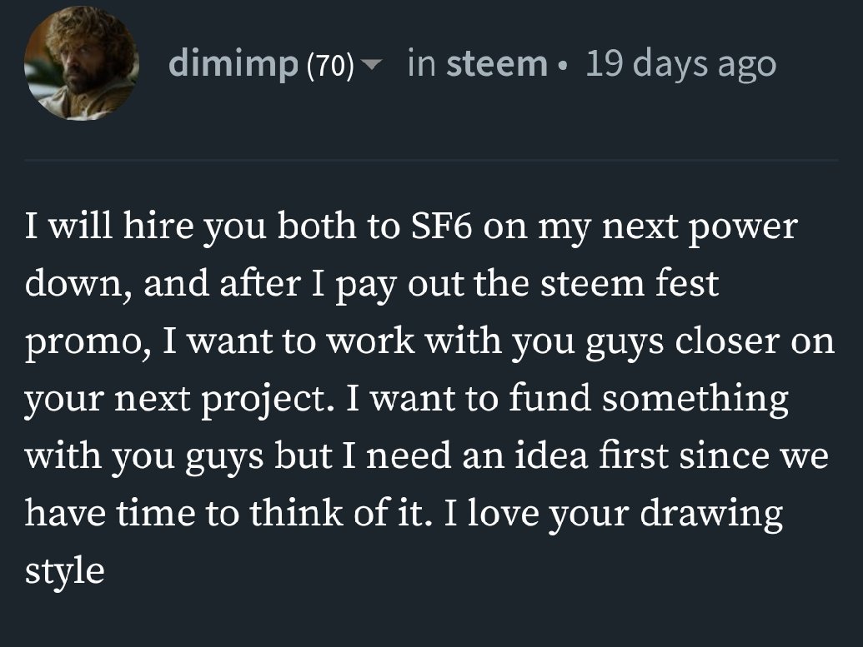Click the word "drawing" in the comment
863x647 pixels.
711,514
